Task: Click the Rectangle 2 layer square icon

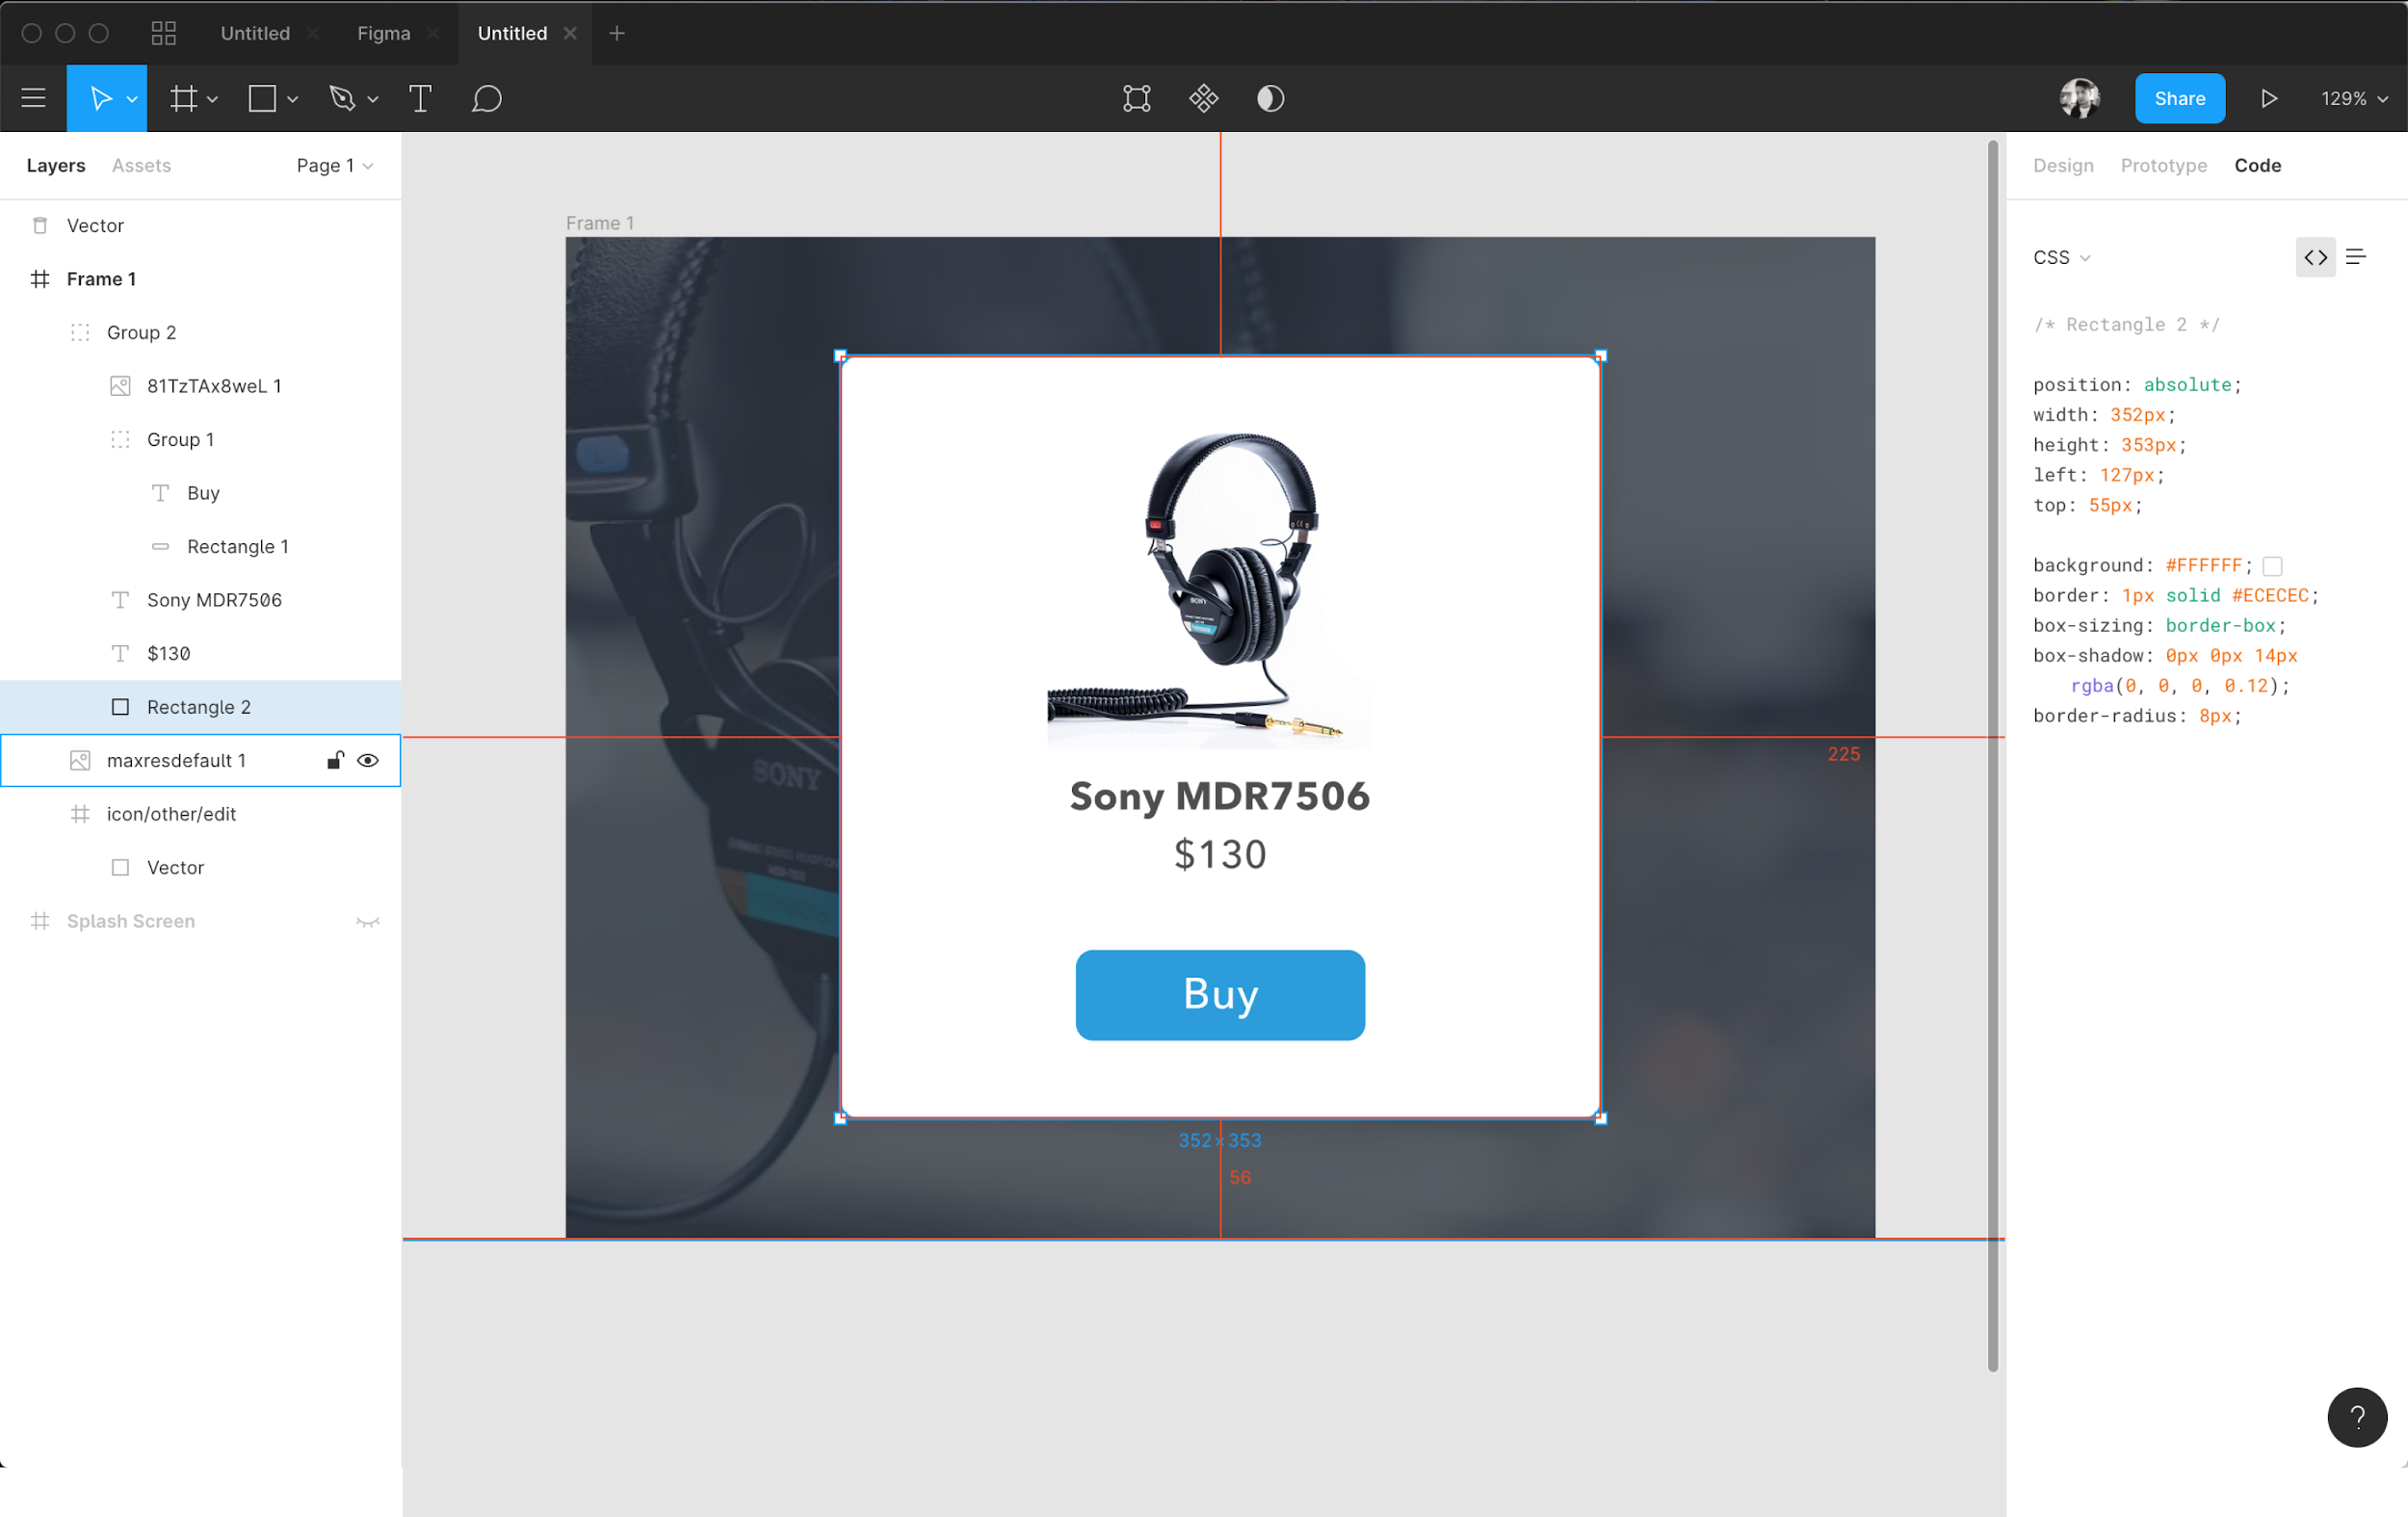Action: [120, 707]
